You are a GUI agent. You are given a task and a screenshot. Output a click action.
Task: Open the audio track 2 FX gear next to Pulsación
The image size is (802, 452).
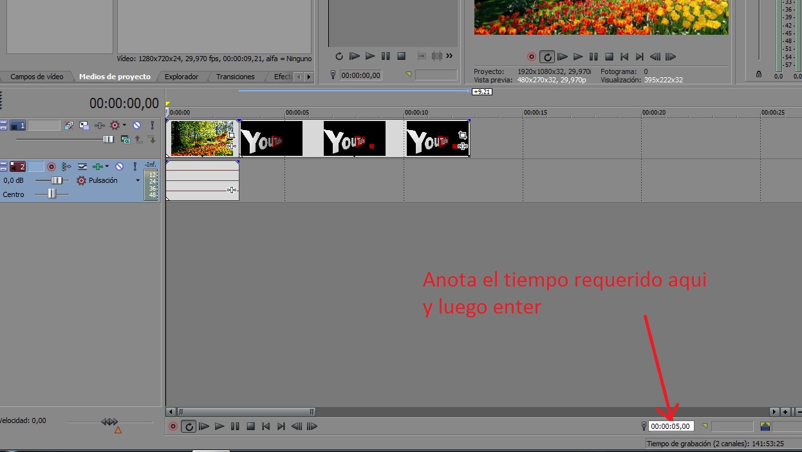[x=81, y=180]
